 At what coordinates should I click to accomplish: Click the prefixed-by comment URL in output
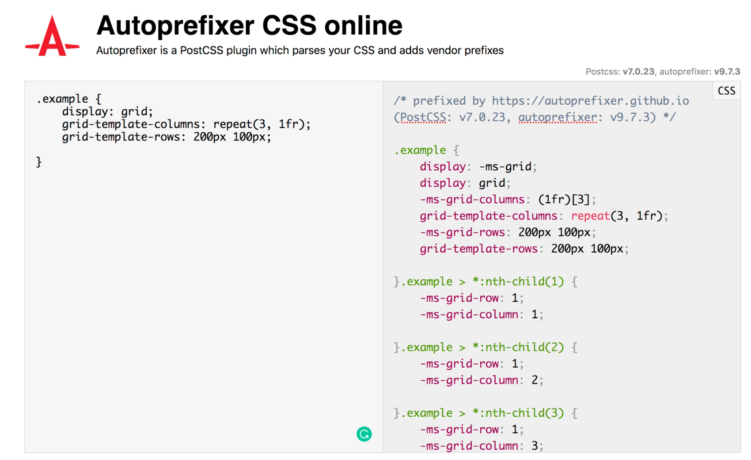point(590,101)
